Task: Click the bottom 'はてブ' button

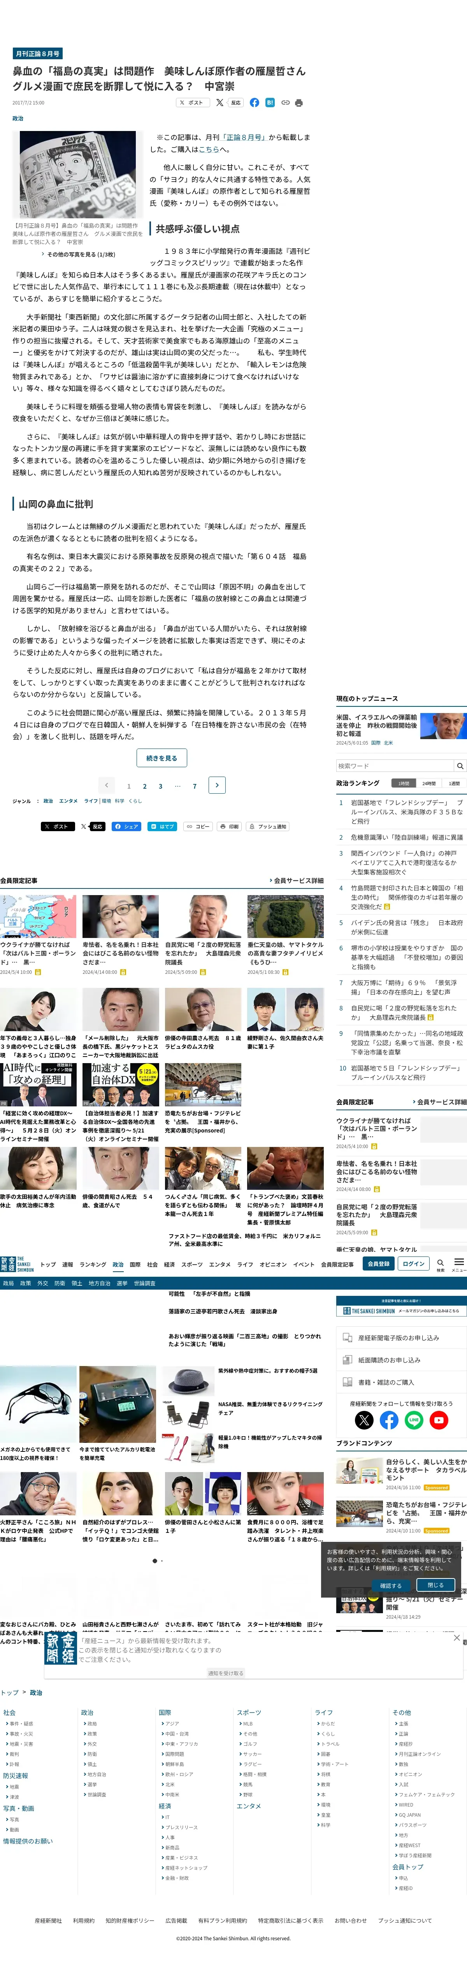Action: coord(162,826)
